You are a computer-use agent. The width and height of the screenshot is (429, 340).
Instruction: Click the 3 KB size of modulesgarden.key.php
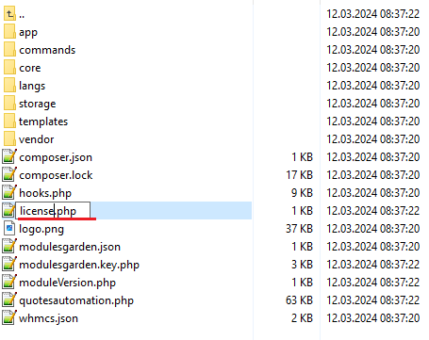point(302,264)
